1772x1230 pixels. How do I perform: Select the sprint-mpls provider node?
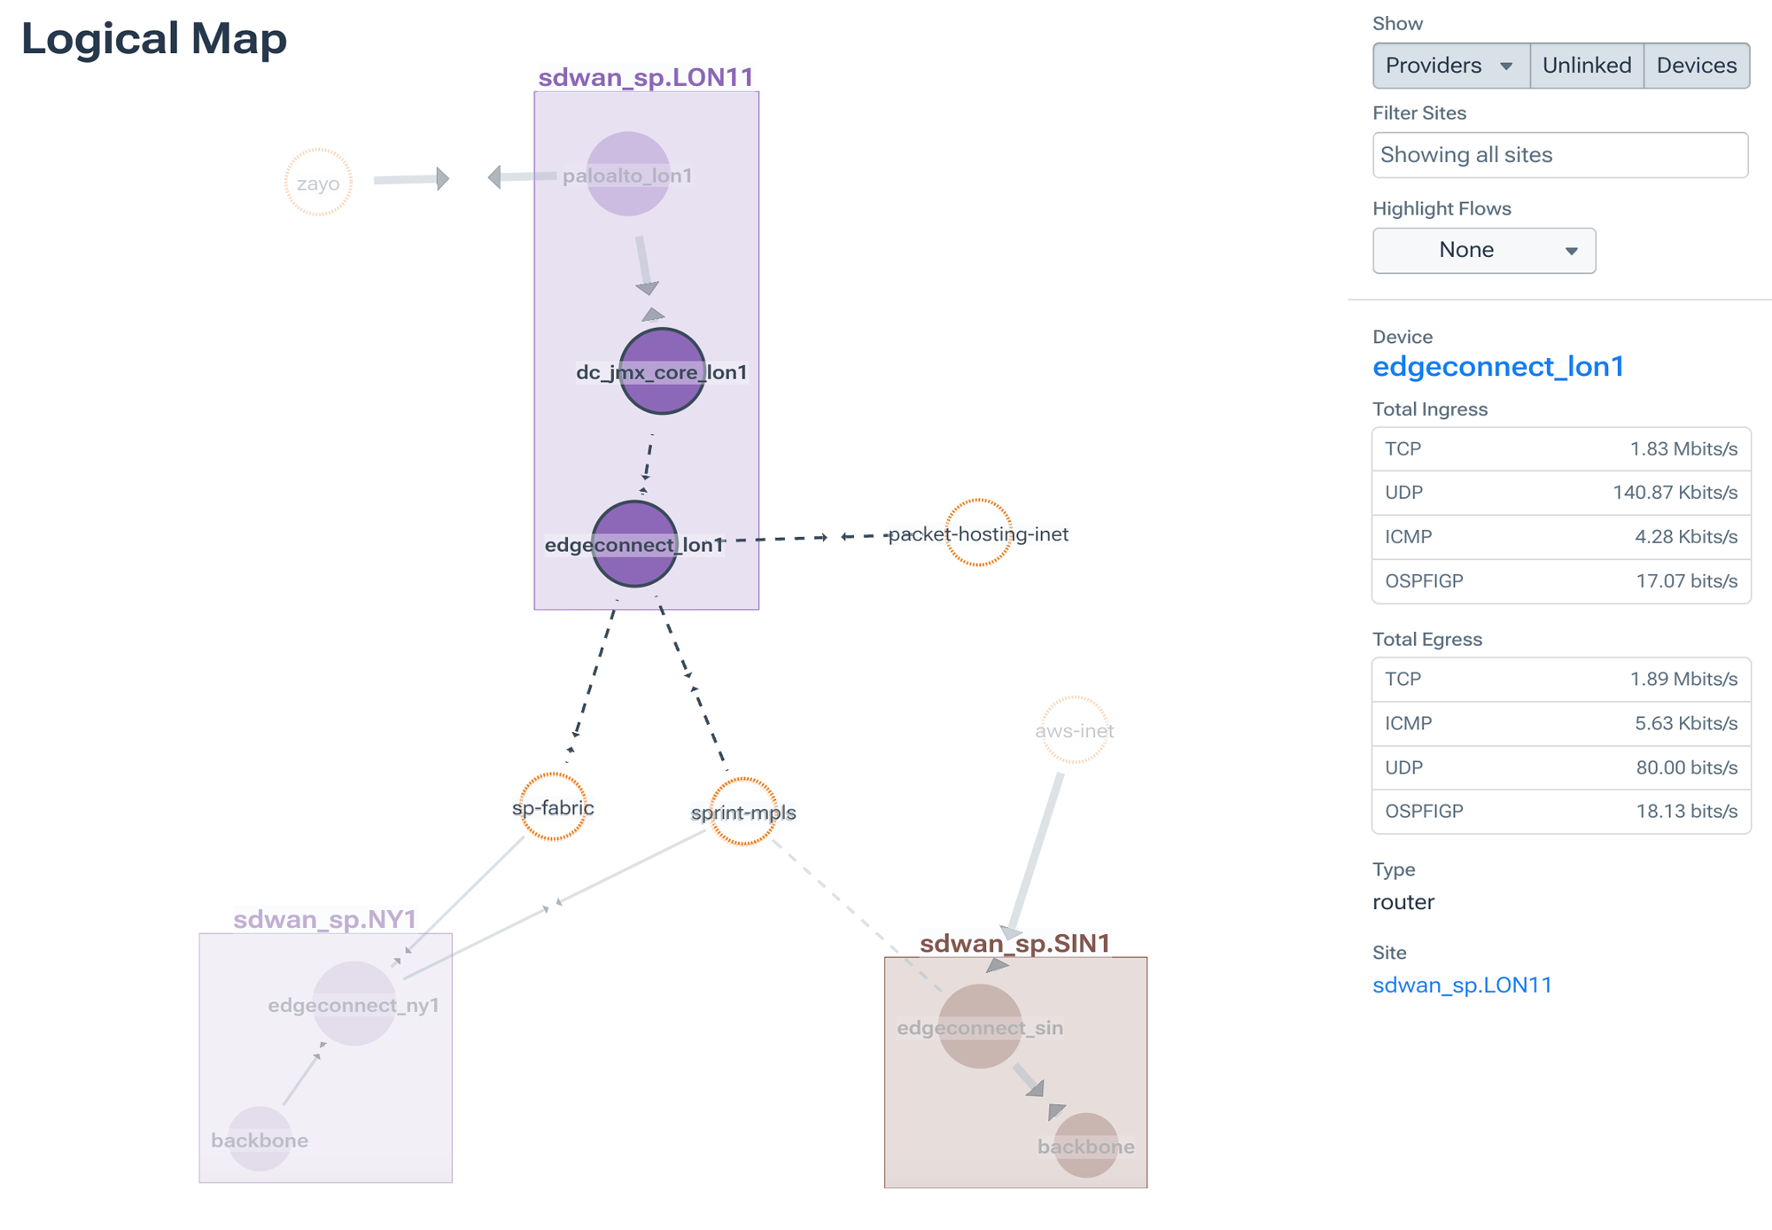pos(742,812)
